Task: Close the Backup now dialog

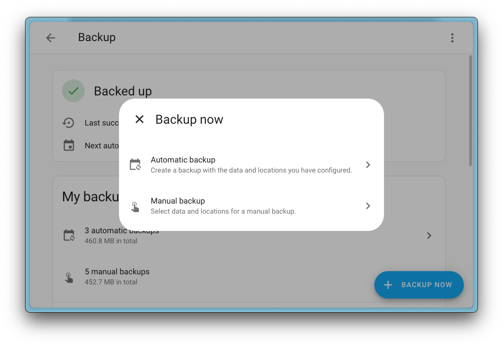Action: 139,119
